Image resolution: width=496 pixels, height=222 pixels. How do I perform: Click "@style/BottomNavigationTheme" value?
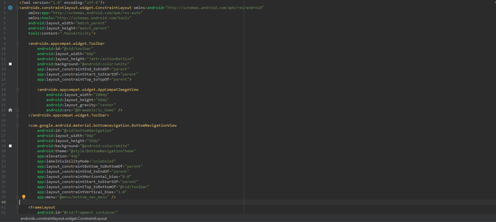pyautogui.click(x=102, y=151)
